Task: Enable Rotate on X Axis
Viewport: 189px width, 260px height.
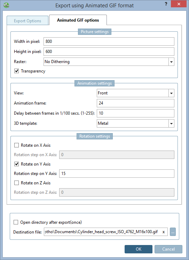Action: pos(16,145)
